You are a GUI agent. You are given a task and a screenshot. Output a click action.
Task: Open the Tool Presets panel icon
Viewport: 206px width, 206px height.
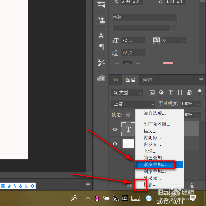pyautogui.click(x=101, y=63)
